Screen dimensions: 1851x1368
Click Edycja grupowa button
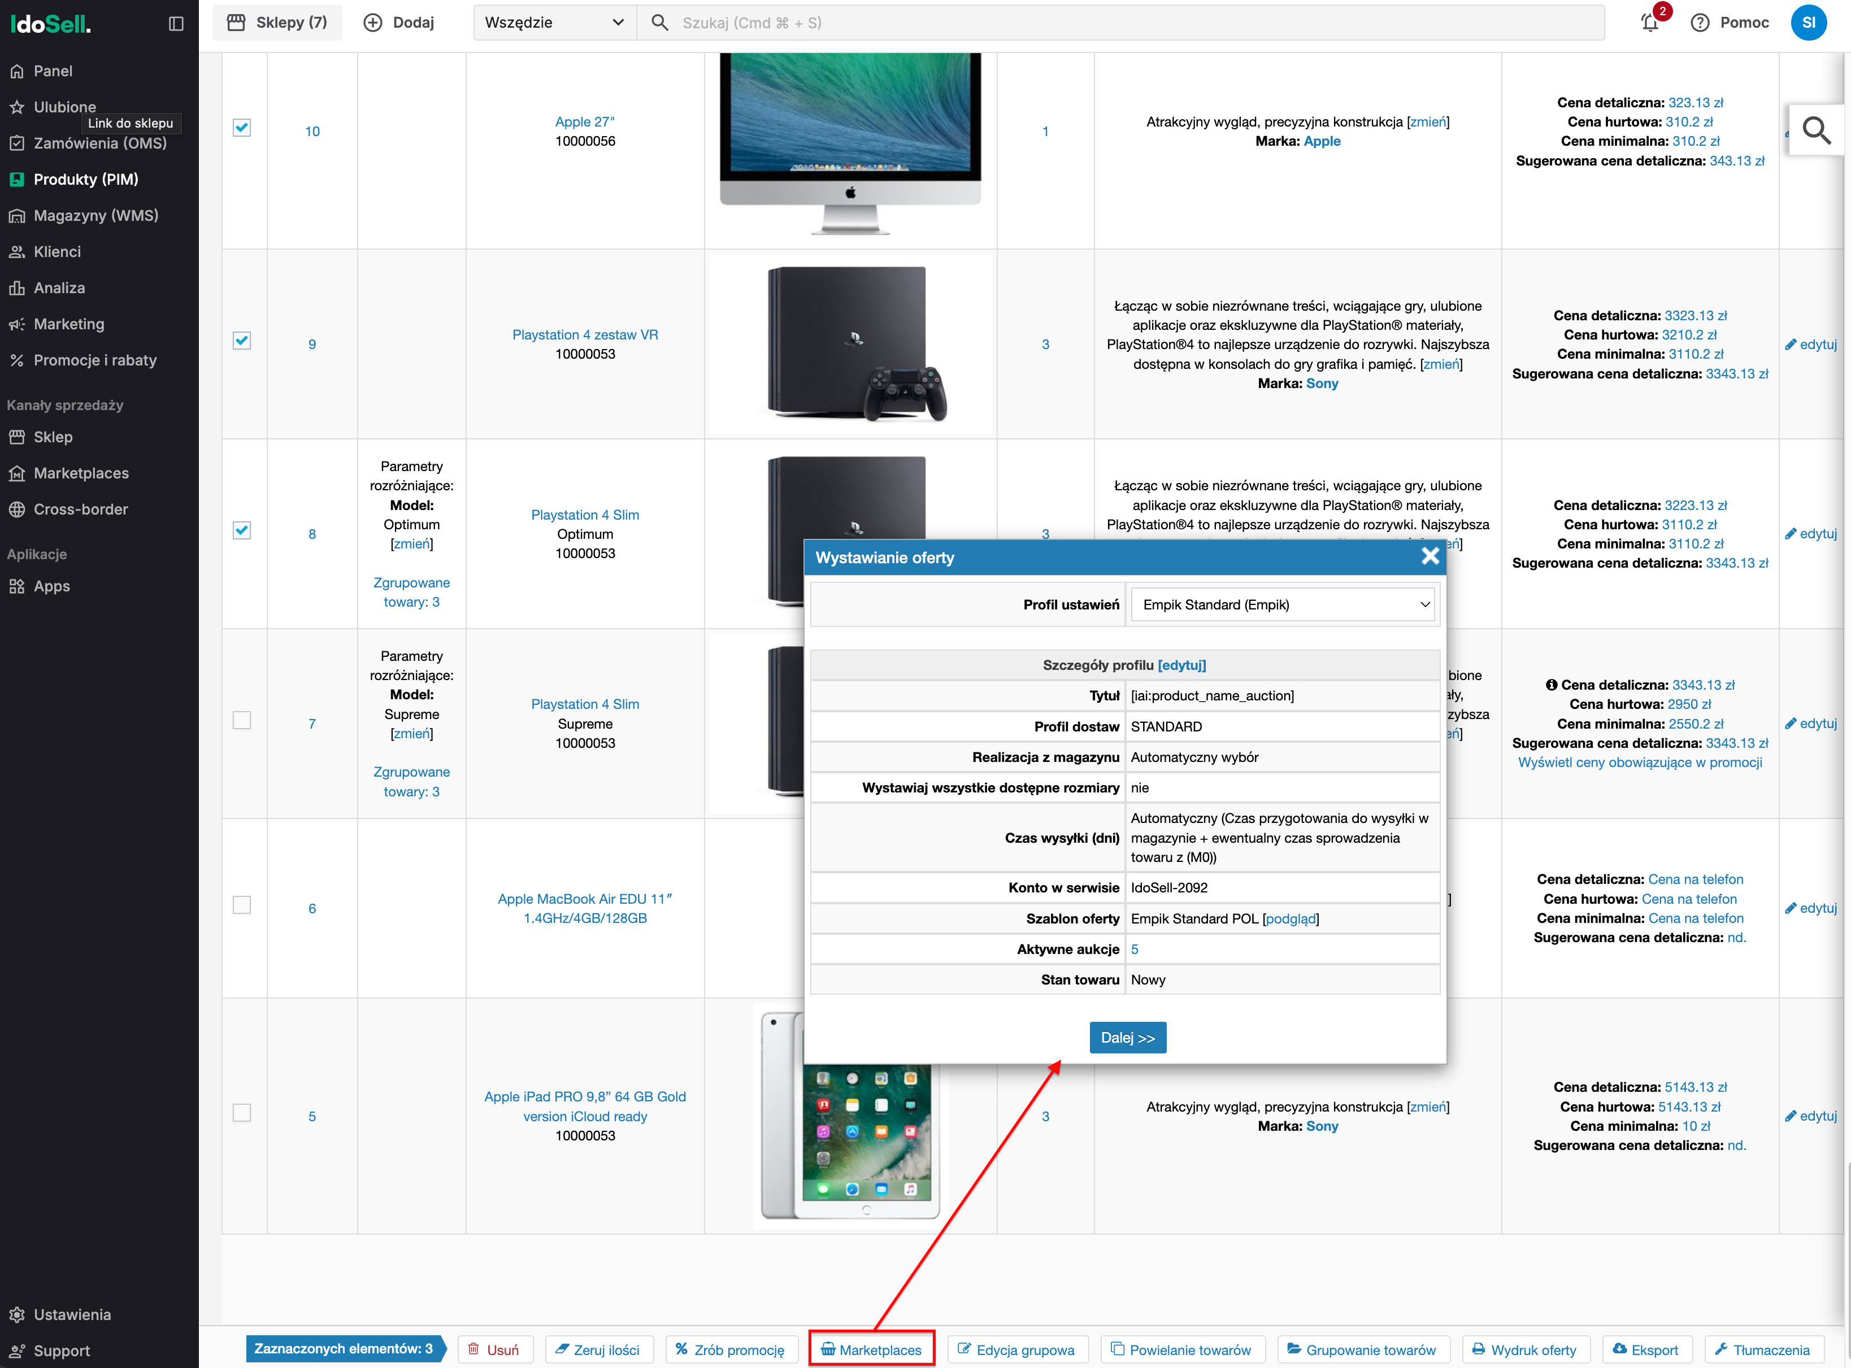(1017, 1350)
